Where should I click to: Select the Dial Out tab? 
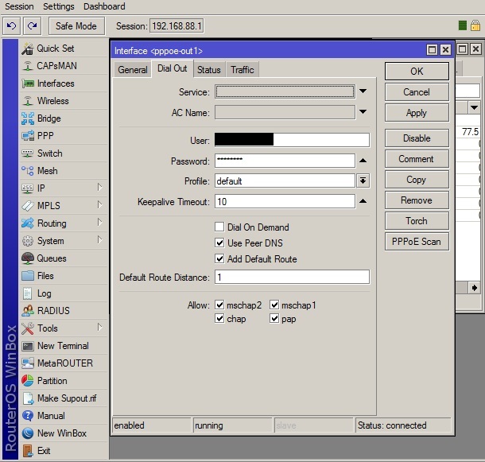(173, 68)
